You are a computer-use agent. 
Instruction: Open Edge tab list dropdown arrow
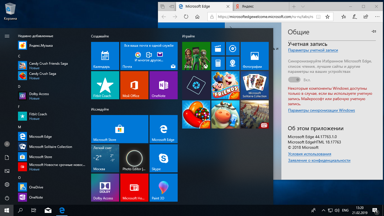pos(303,6)
